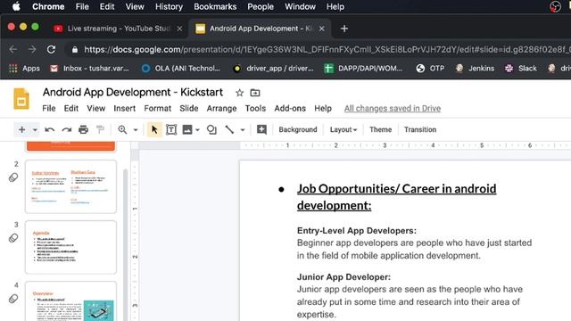Image resolution: width=571 pixels, height=321 pixels.
Task: Star the presentation
Action: click(x=239, y=93)
